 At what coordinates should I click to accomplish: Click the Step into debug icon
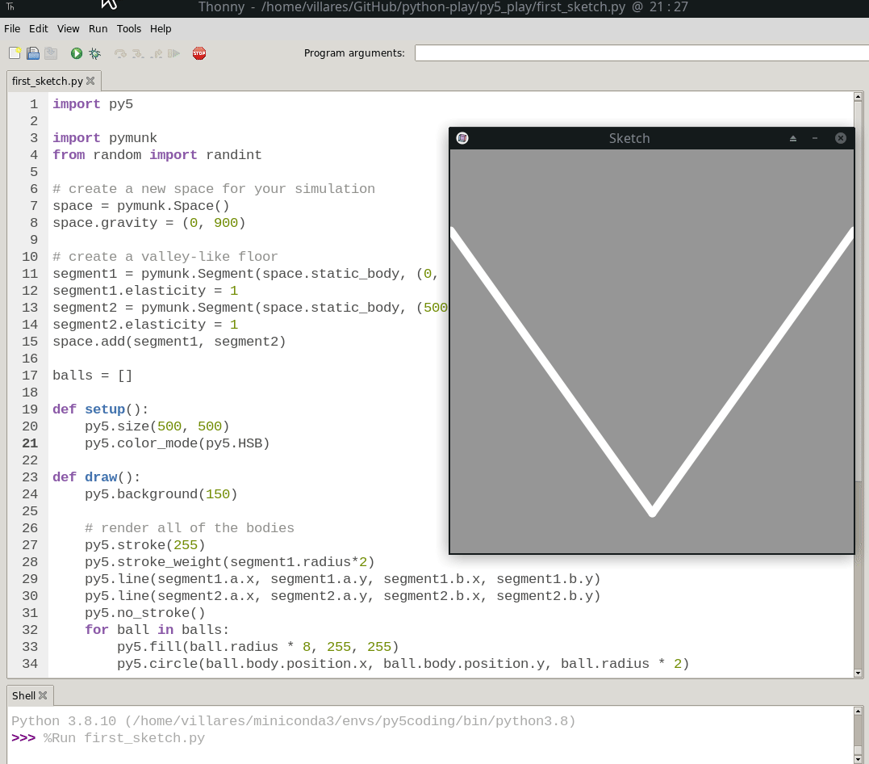tap(138, 53)
